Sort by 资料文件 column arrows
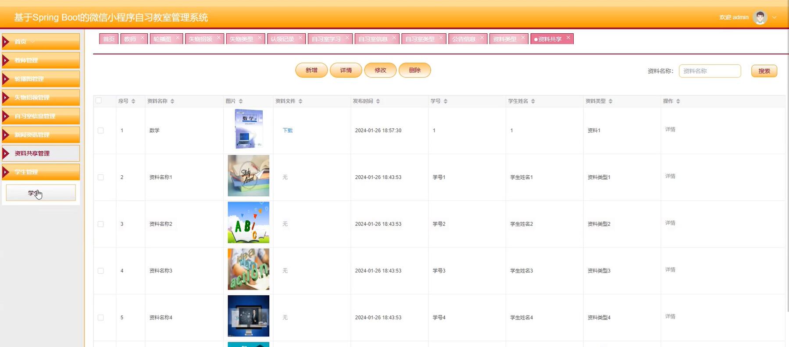Image resolution: width=789 pixels, height=347 pixels. 300,101
